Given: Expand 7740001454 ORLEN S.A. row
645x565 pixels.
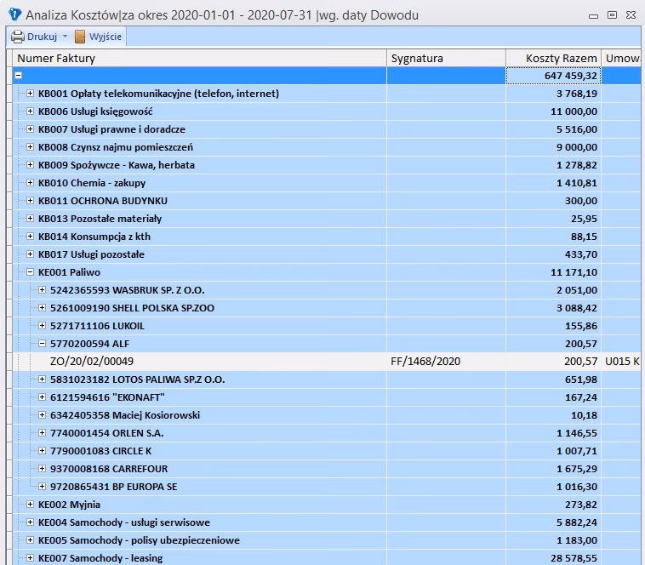Looking at the screenshot, I should (x=42, y=433).
